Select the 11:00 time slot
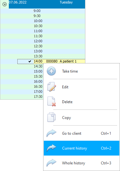The width and height of the screenshot is (120, 171). (x=43, y=31)
